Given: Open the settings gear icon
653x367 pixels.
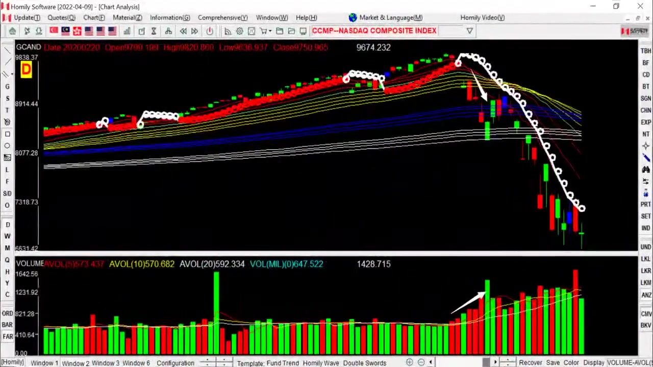Looking at the screenshot, I should 239,31.
